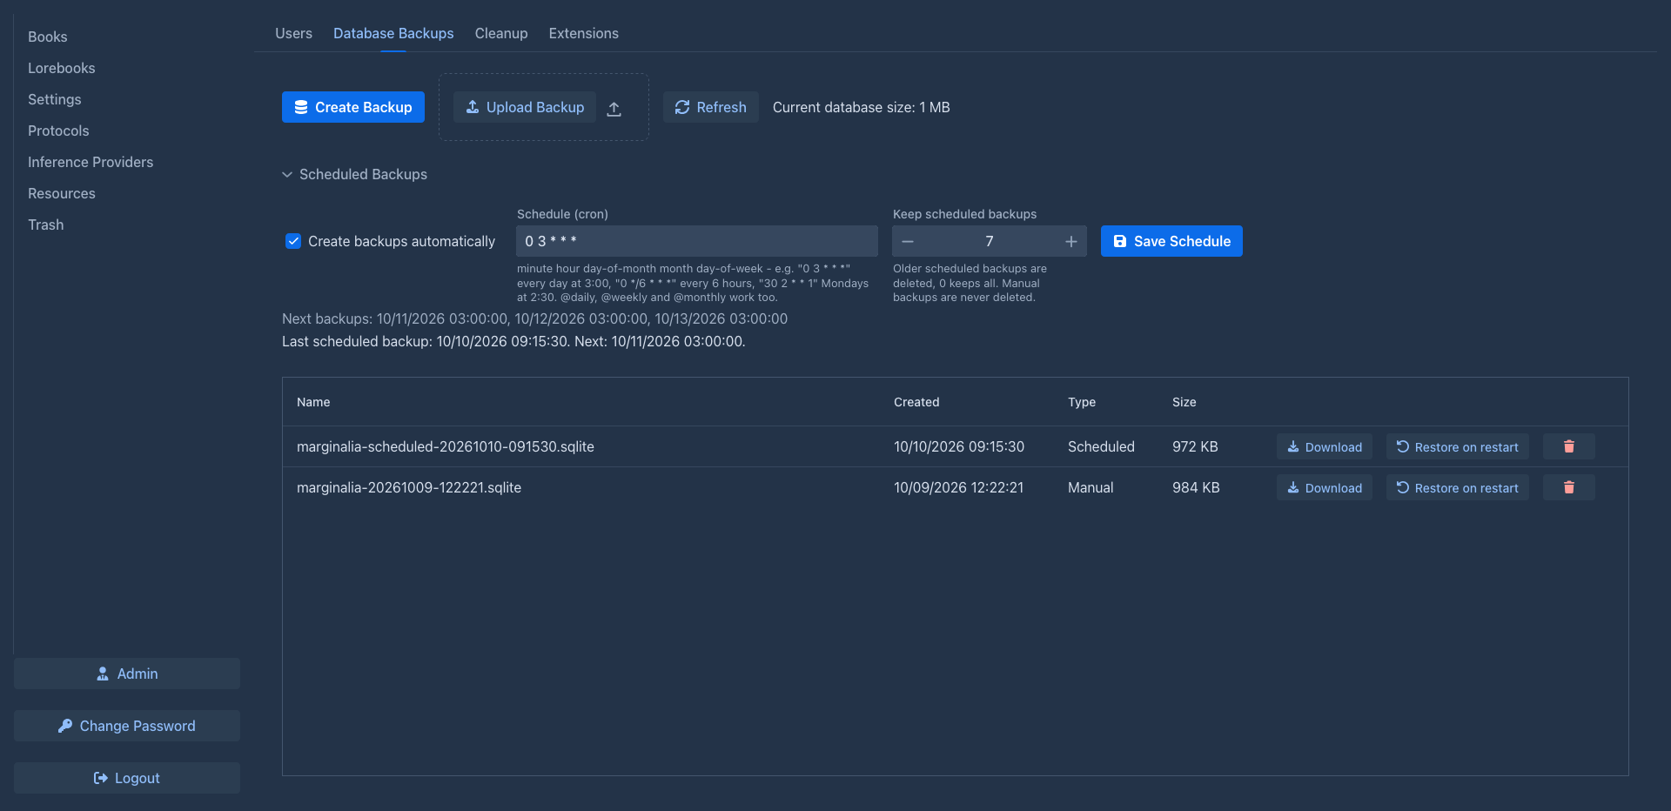The width and height of the screenshot is (1671, 811).
Task: Switch to the Cleanup tab
Action: [501, 33]
